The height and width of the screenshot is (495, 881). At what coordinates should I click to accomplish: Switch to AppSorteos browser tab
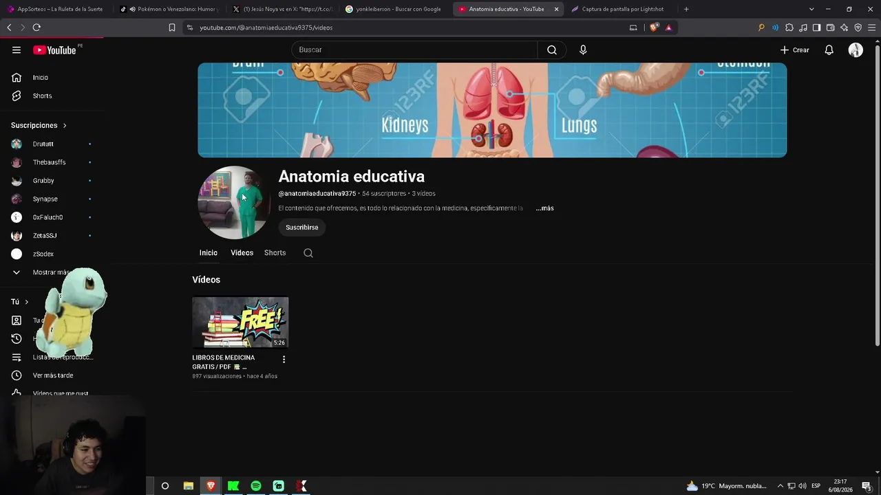[55, 9]
